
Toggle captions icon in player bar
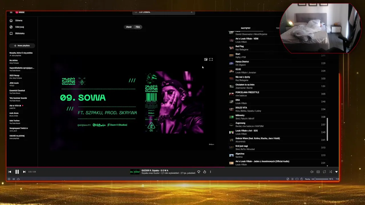point(318,172)
